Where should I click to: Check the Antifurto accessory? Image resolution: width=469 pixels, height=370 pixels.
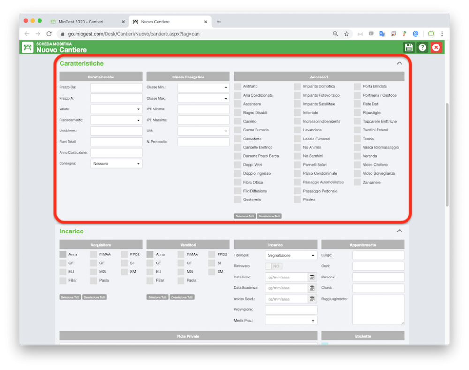(x=237, y=86)
